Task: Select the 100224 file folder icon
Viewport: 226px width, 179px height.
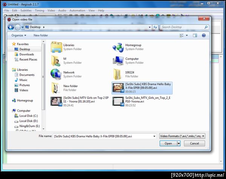Action: click(117, 74)
